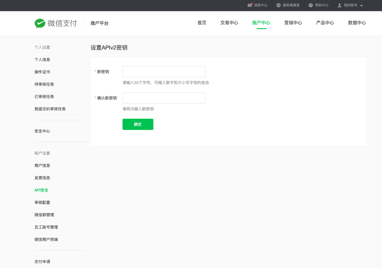Open the 营销中心 tab

coord(293,23)
